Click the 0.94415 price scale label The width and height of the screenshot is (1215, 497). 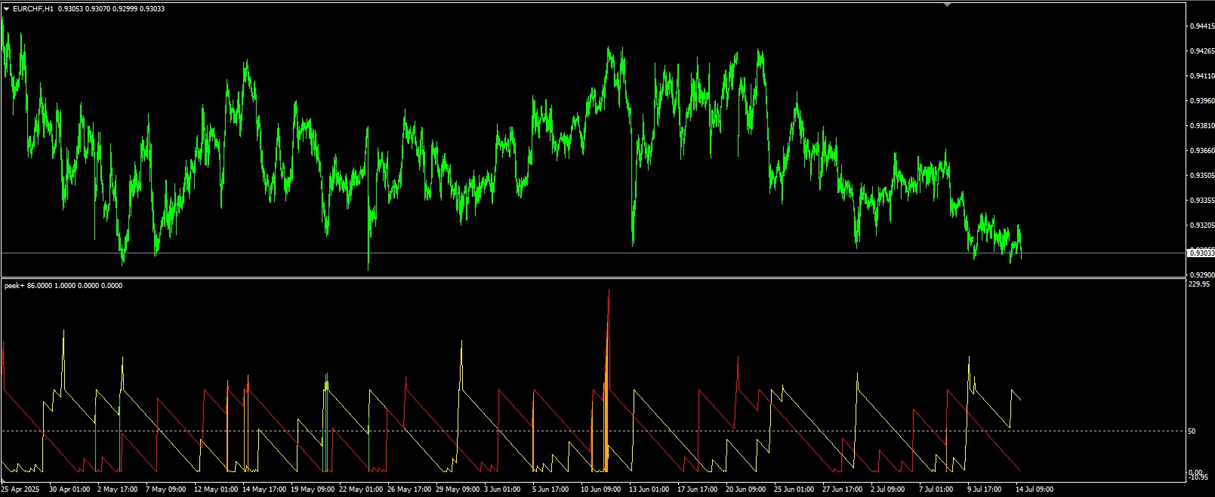[x=1201, y=26]
